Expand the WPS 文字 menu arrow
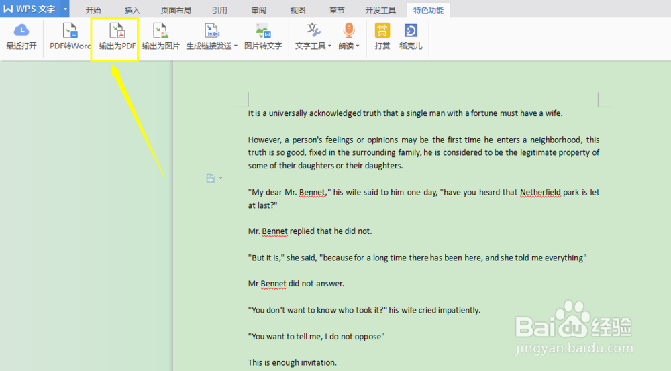 click(65, 9)
